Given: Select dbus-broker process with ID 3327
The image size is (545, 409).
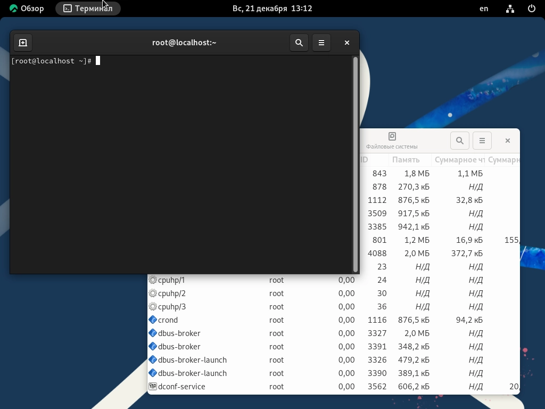Looking at the screenshot, I should coord(334,333).
